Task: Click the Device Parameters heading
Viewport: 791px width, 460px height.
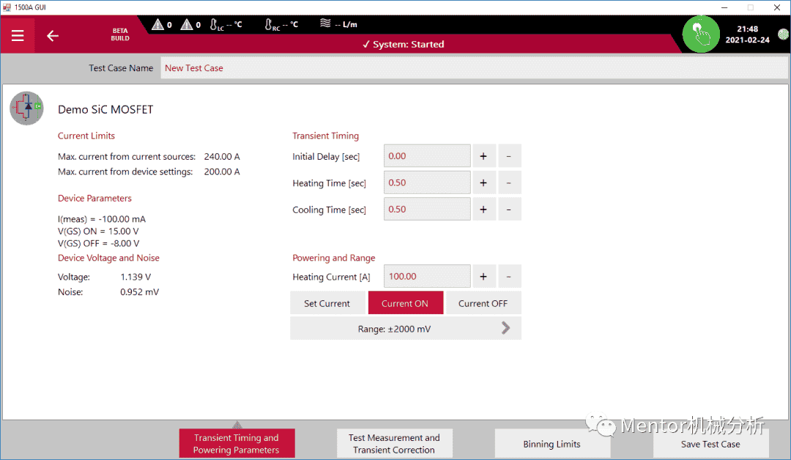Action: coord(94,199)
